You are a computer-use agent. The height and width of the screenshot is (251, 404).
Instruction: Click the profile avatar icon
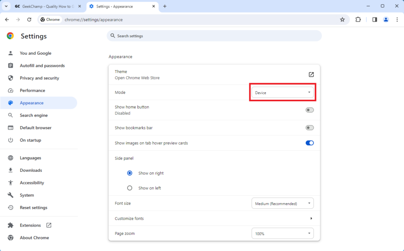click(x=386, y=20)
